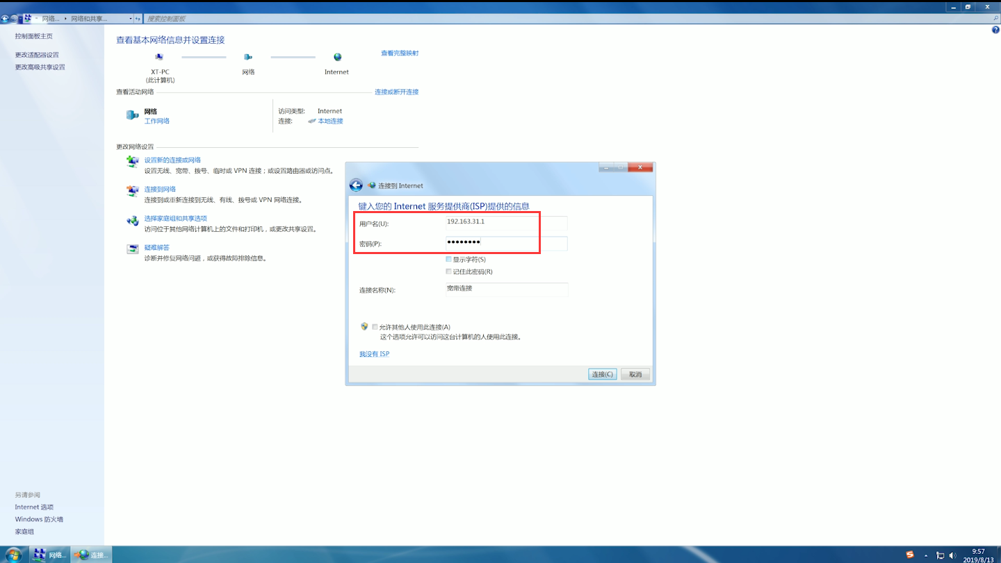Image resolution: width=1001 pixels, height=563 pixels.
Task: Open the 疑难解答 link
Action: pos(156,248)
